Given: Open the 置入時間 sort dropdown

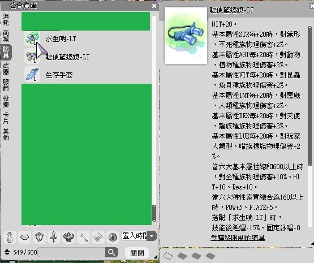Looking at the screenshot, I should point(152,236).
